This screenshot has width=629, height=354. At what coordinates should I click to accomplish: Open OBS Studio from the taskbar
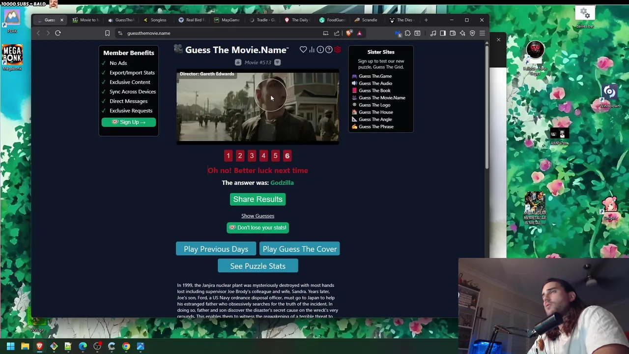click(x=97, y=346)
